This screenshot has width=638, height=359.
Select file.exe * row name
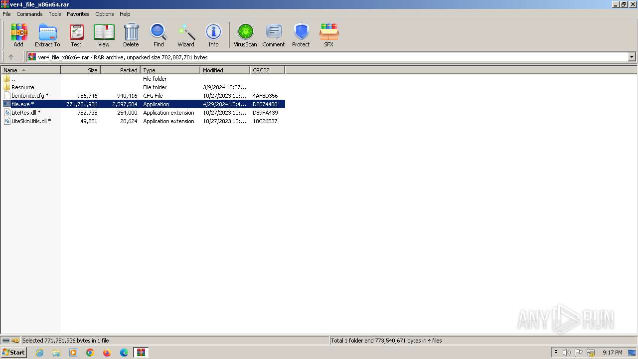23,104
